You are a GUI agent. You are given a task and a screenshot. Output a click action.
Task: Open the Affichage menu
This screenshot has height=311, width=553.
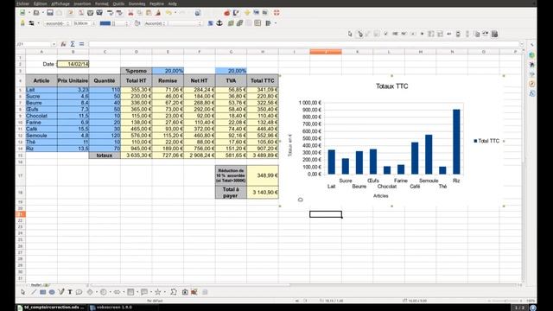(60, 3)
